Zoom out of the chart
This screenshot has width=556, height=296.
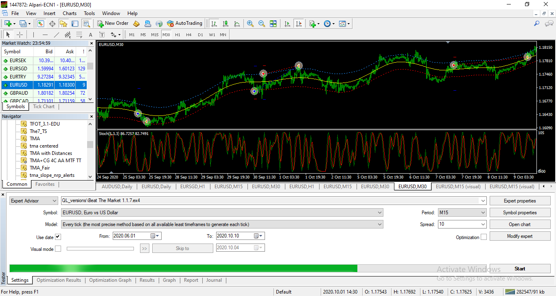(x=262, y=24)
